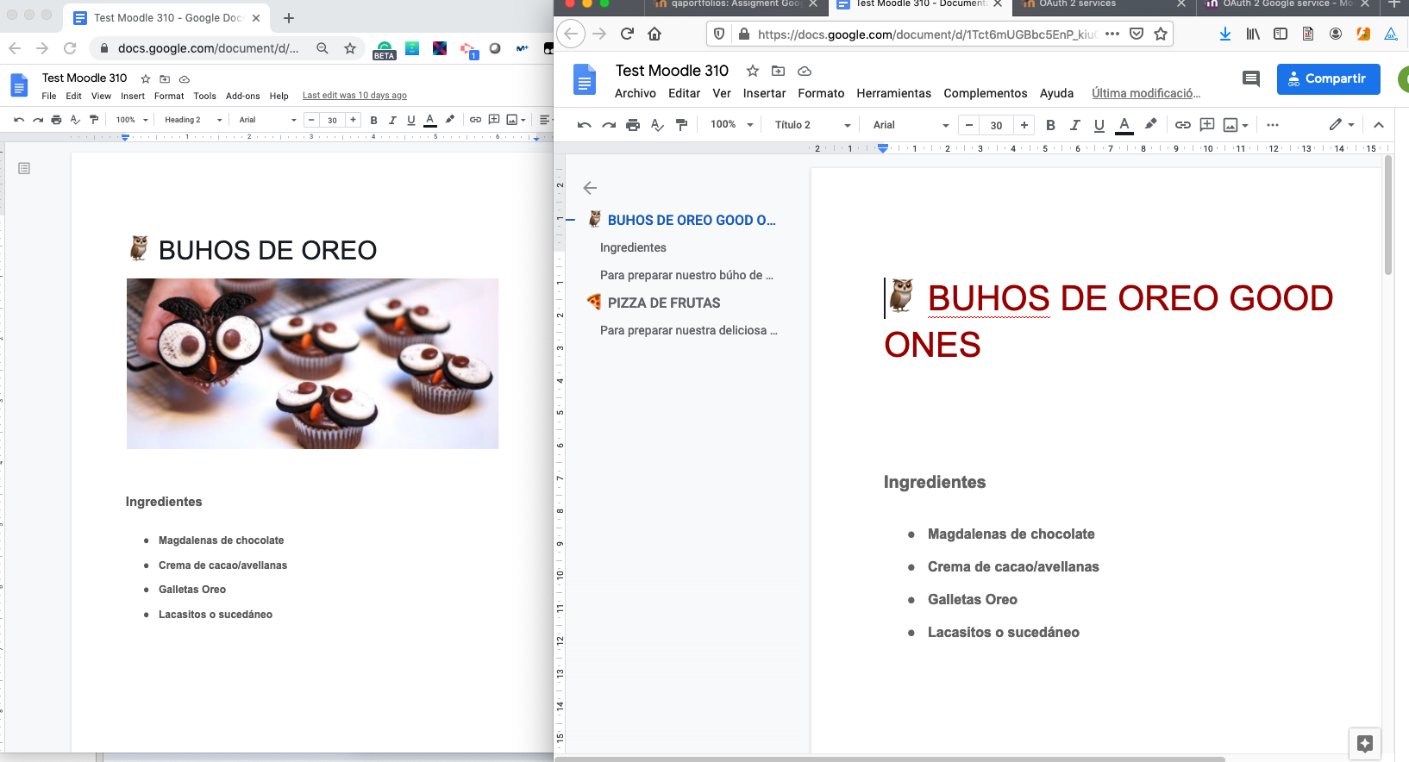Click the Oreo owl cupcakes image

(x=312, y=364)
